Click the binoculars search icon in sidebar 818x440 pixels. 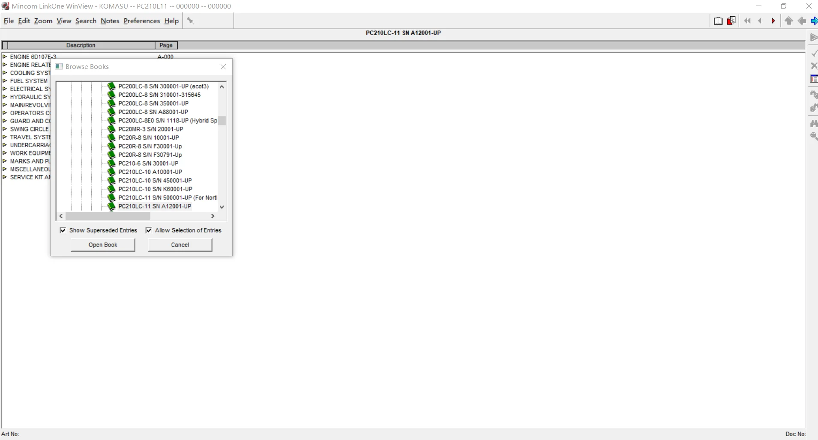[x=814, y=123]
